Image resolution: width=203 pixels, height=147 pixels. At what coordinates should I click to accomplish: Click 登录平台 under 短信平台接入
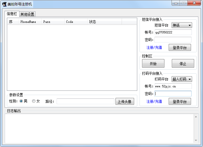pyautogui.click(x=180, y=48)
